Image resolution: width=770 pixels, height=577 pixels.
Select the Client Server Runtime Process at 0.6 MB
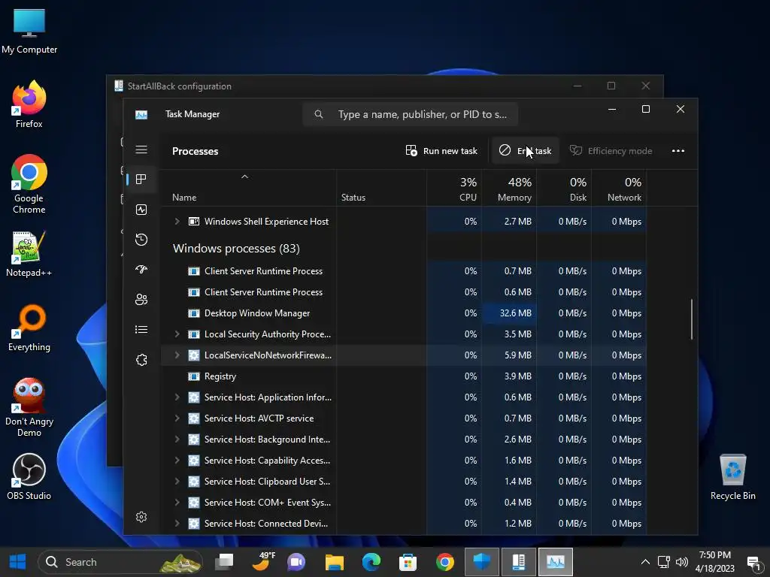(x=404, y=292)
